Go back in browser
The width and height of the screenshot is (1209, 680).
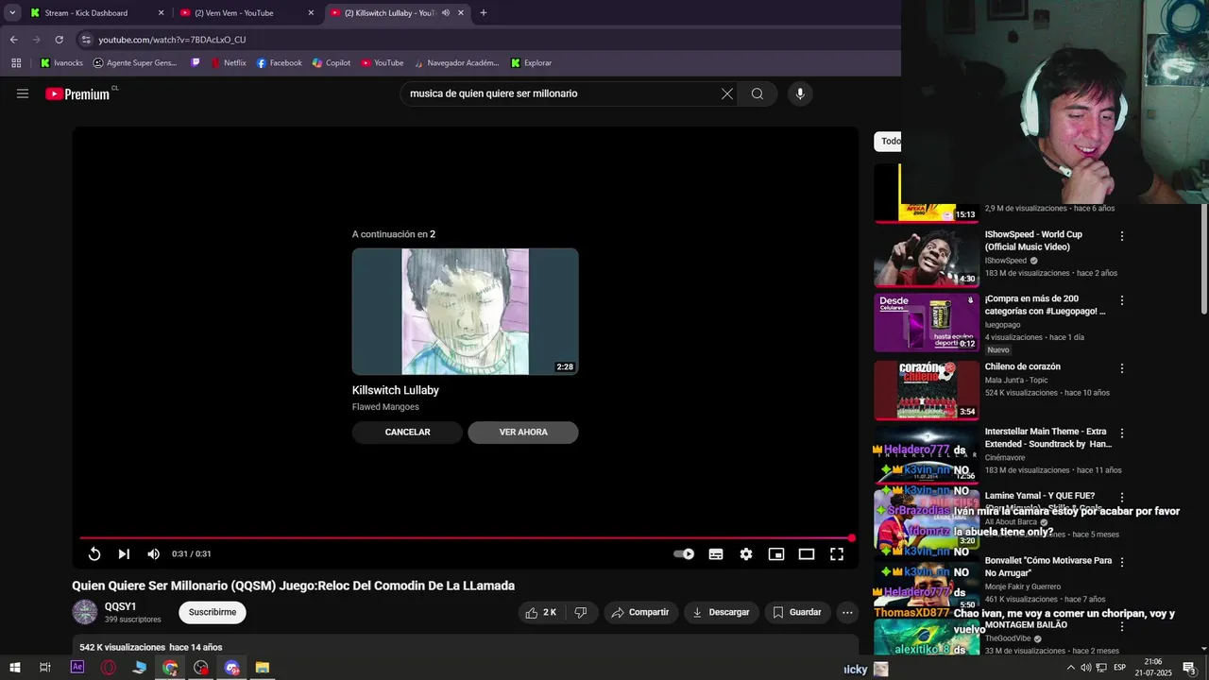(13, 40)
